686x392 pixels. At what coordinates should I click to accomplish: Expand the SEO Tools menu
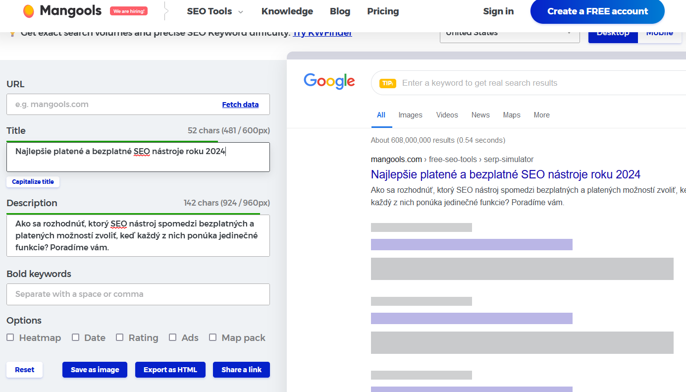(215, 11)
